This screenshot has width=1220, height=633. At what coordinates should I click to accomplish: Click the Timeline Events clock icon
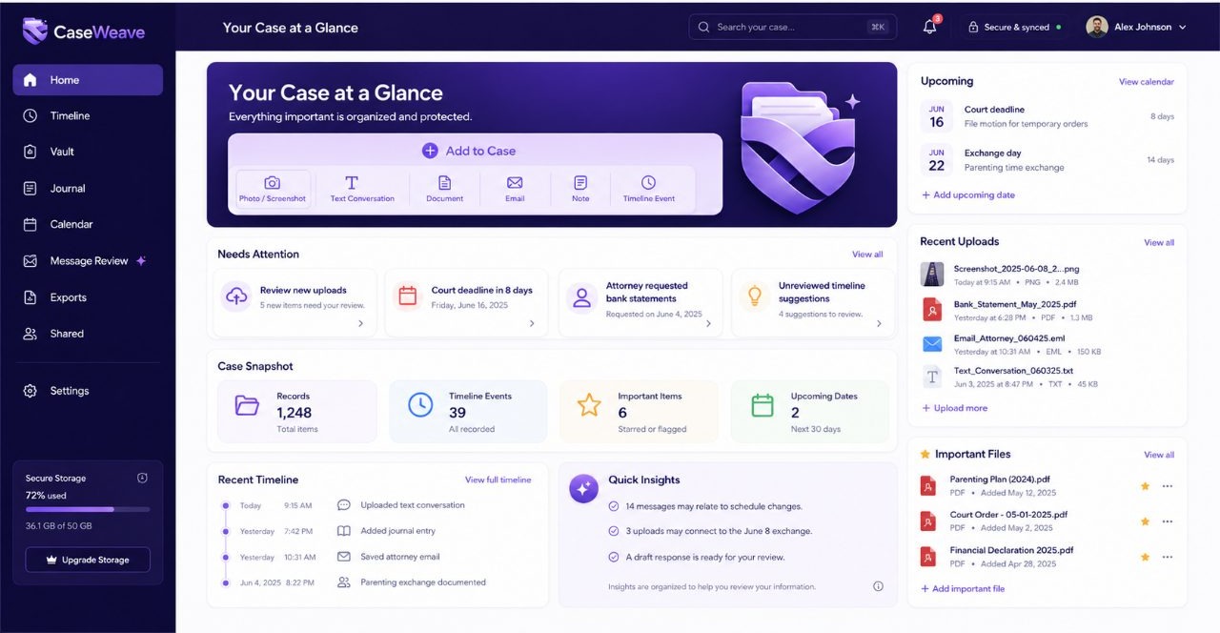tap(420, 405)
